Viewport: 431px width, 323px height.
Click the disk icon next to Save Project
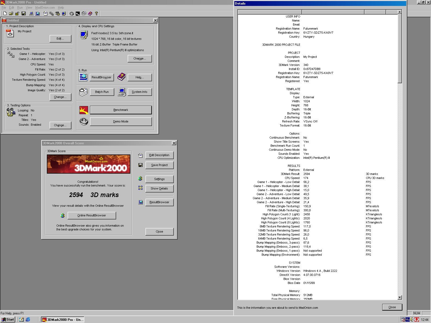140,165
